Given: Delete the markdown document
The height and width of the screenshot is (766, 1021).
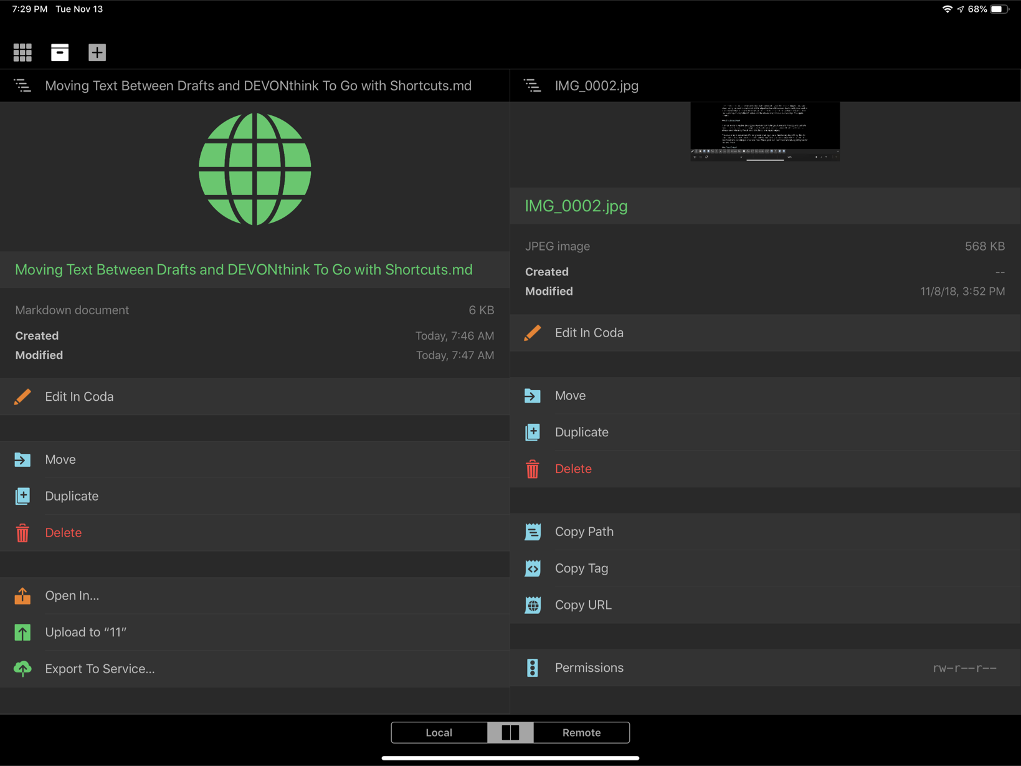Looking at the screenshot, I should pyautogui.click(x=255, y=533).
